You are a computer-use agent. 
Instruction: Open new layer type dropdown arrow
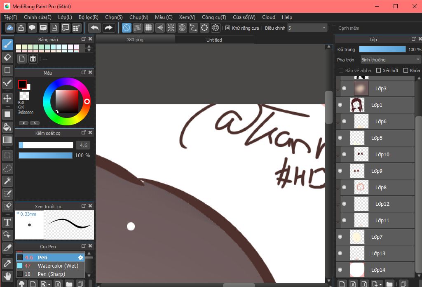click(x=380, y=284)
